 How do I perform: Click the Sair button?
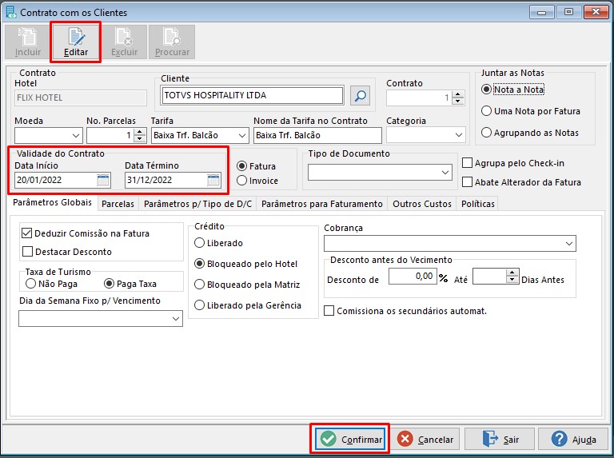point(500,439)
